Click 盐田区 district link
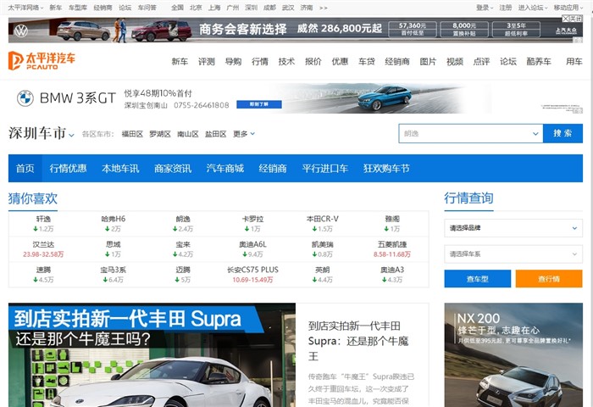The image size is (593, 407). 215,134
